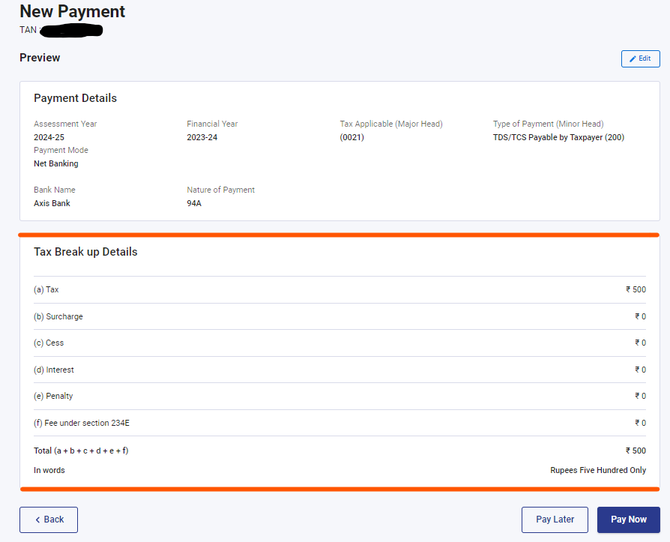
Task: Click the pencil icon inside the Edit button
Action: (632, 58)
